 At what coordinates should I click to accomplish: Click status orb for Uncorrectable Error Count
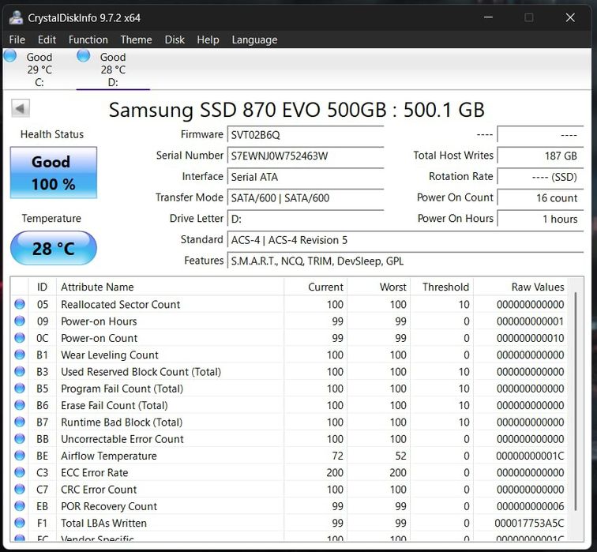click(20, 438)
